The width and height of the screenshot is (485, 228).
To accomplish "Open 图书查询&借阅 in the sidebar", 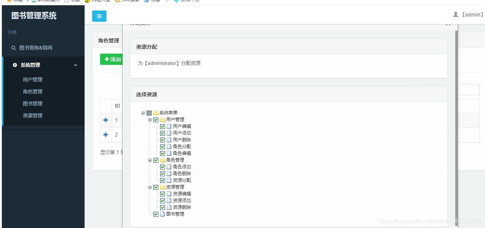I will point(36,48).
